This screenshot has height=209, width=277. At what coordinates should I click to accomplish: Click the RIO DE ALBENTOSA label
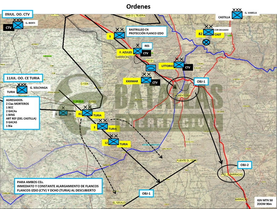[151, 145]
